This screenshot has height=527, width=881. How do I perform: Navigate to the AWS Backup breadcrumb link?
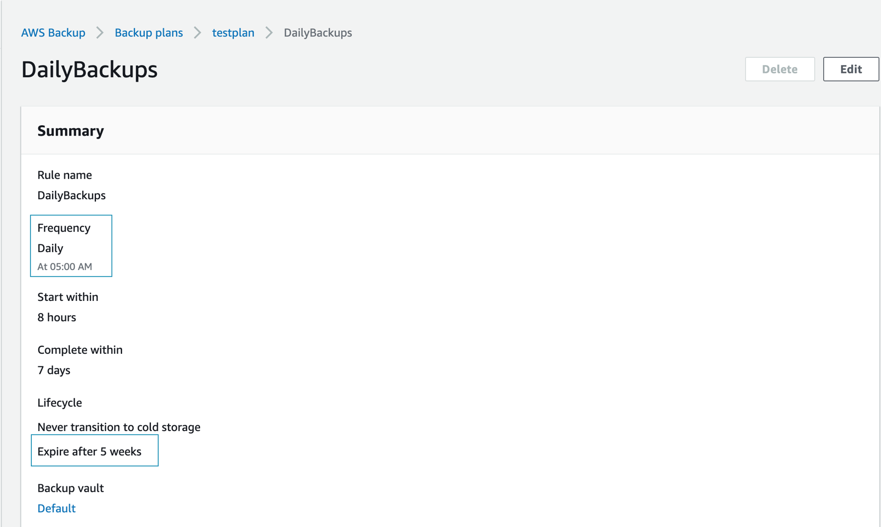coord(53,32)
